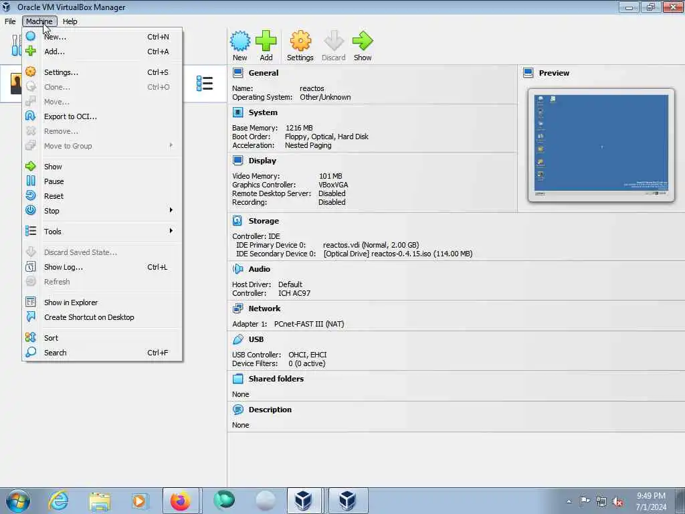Click the Storage section disk icon
Screen dimensions: 685x514
pos(237,221)
